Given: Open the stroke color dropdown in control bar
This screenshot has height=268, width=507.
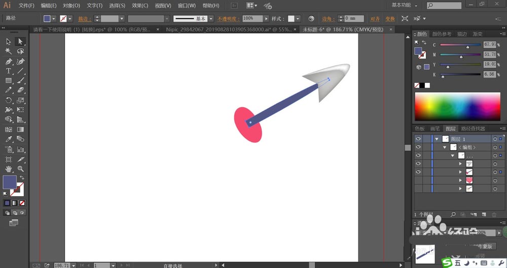Looking at the screenshot, I should [70, 19].
